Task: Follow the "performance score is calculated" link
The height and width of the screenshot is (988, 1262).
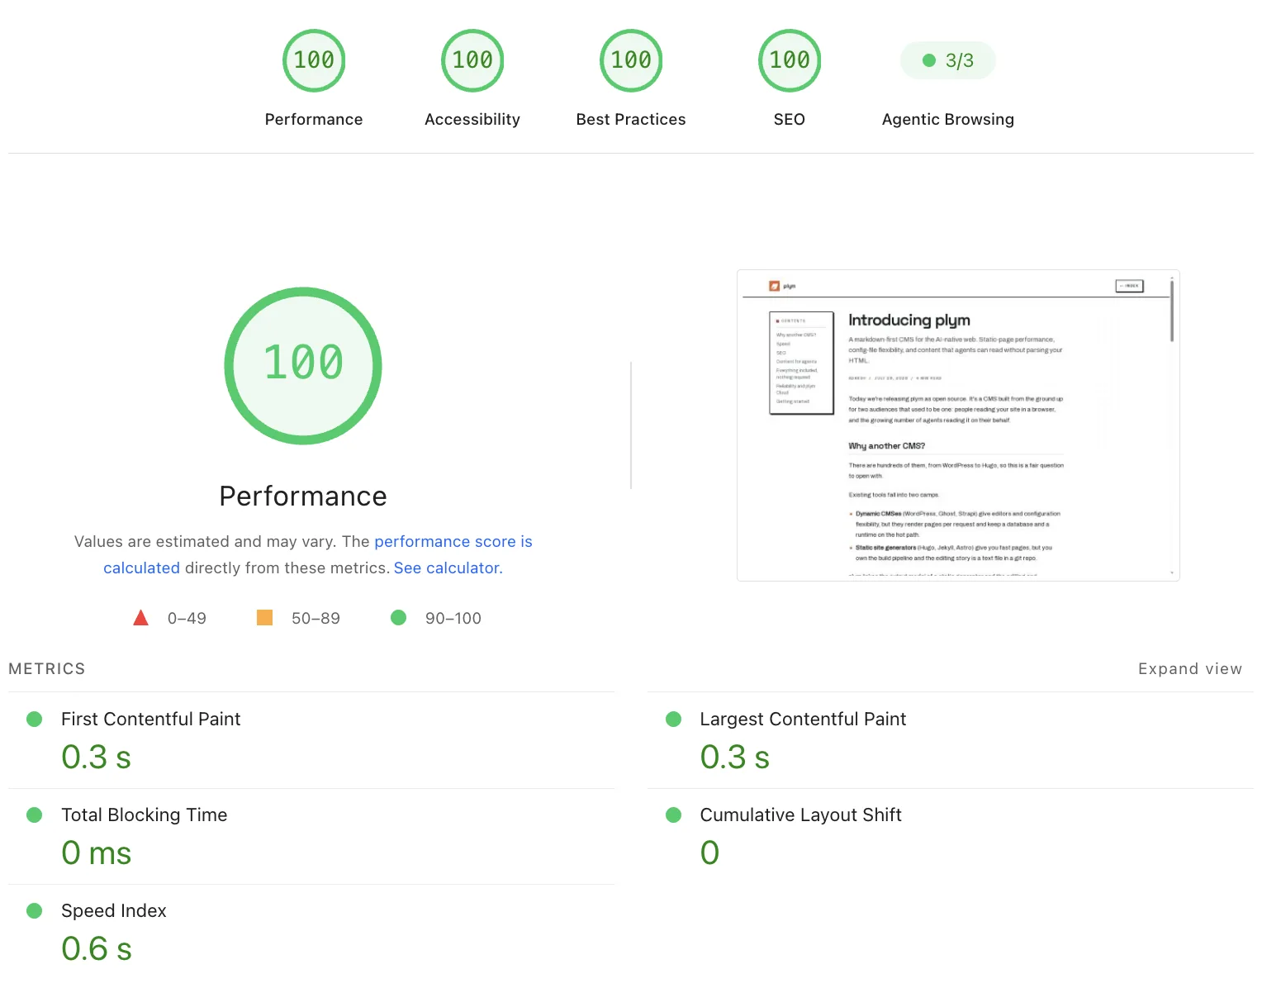Action: tap(453, 542)
